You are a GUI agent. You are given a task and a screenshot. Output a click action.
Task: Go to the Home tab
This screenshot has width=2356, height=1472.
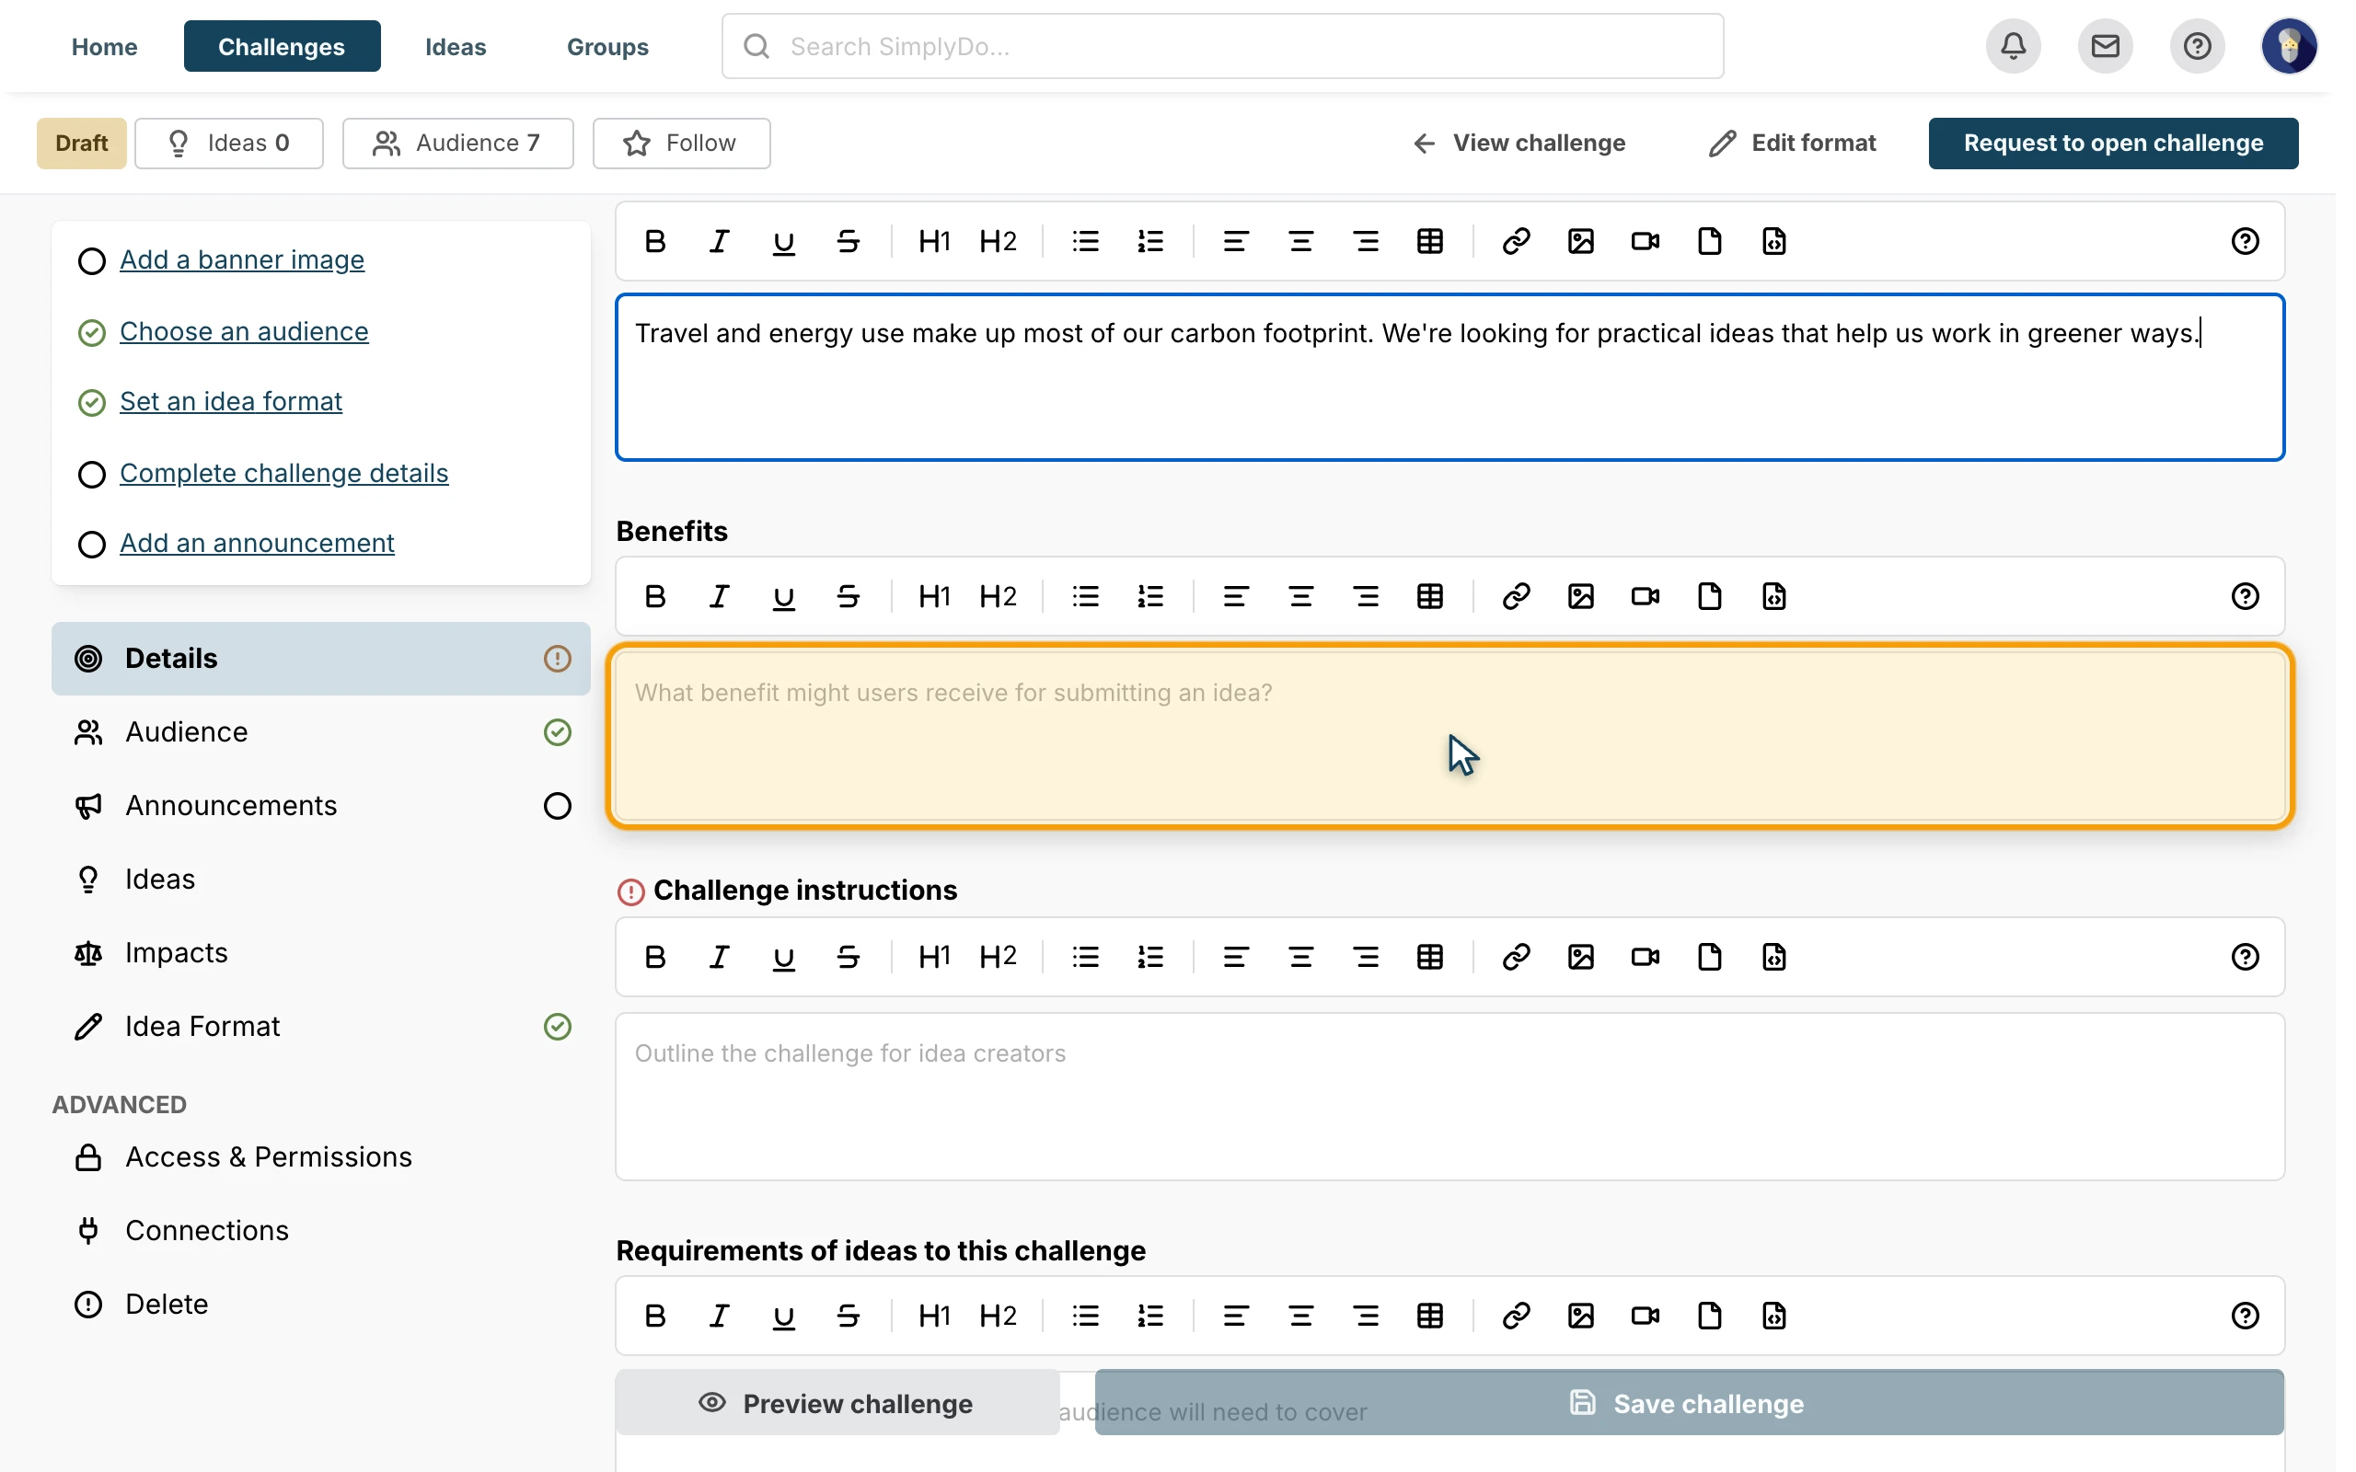point(104,47)
